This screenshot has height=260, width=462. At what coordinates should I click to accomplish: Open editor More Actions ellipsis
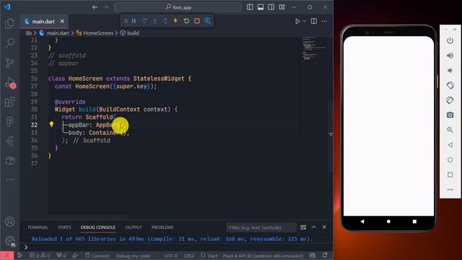tap(324, 21)
